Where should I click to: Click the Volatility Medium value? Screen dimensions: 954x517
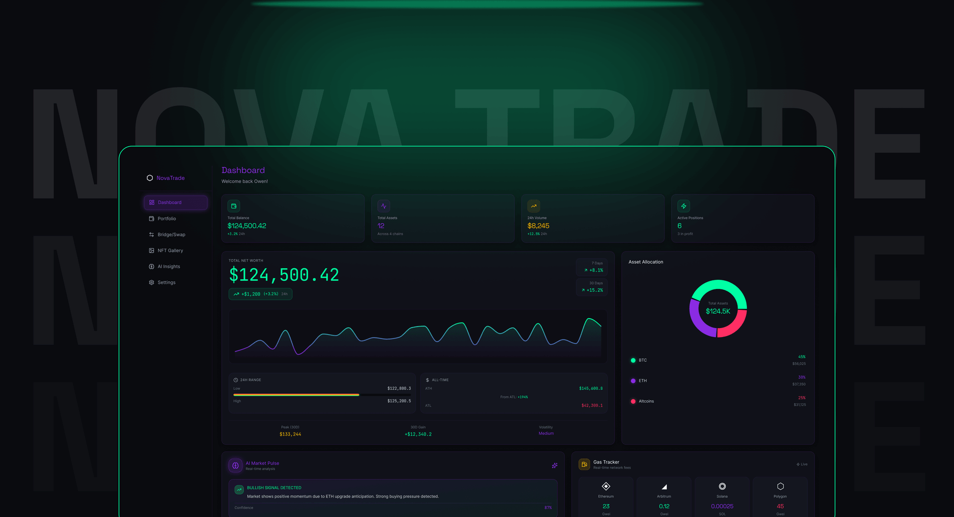[546, 433]
